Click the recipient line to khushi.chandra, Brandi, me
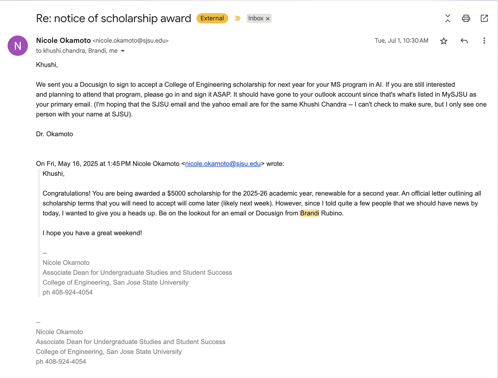 [77, 51]
